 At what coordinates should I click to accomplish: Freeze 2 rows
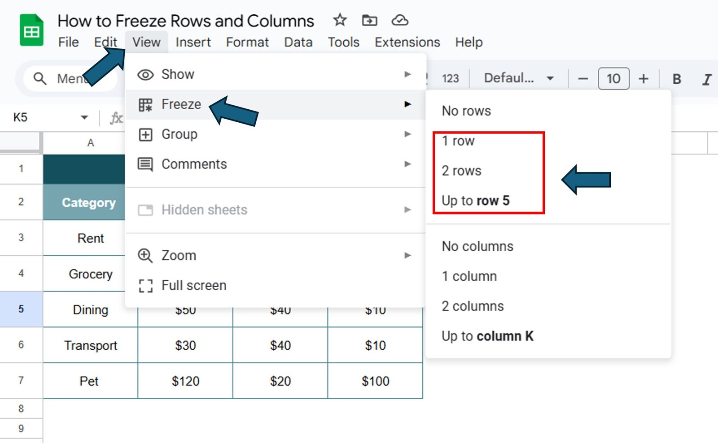click(x=548, y=171)
